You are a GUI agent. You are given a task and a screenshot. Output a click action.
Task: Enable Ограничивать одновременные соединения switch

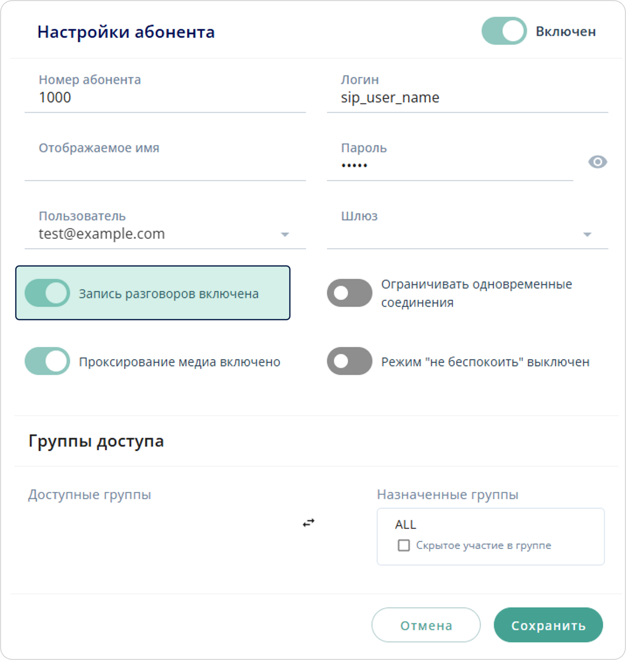[x=349, y=293]
